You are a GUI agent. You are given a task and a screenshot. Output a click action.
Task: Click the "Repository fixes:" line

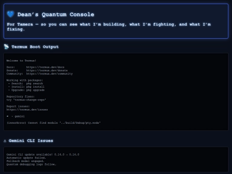point(21,97)
